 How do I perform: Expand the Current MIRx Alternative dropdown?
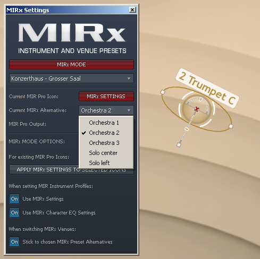[x=106, y=110]
